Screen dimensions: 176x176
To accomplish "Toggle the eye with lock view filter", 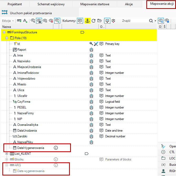I will pyautogui.click(x=39, y=21).
